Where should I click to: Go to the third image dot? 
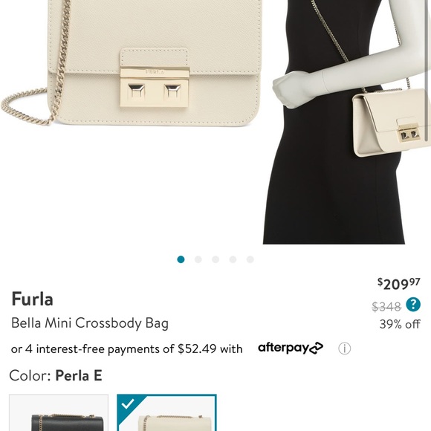(215, 259)
